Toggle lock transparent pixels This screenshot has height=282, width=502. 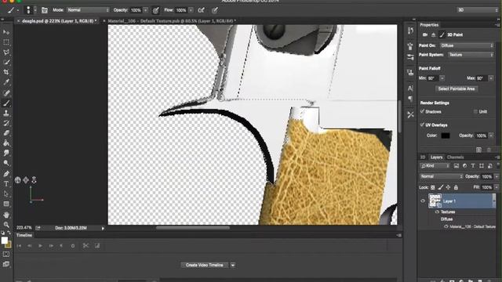(x=433, y=187)
